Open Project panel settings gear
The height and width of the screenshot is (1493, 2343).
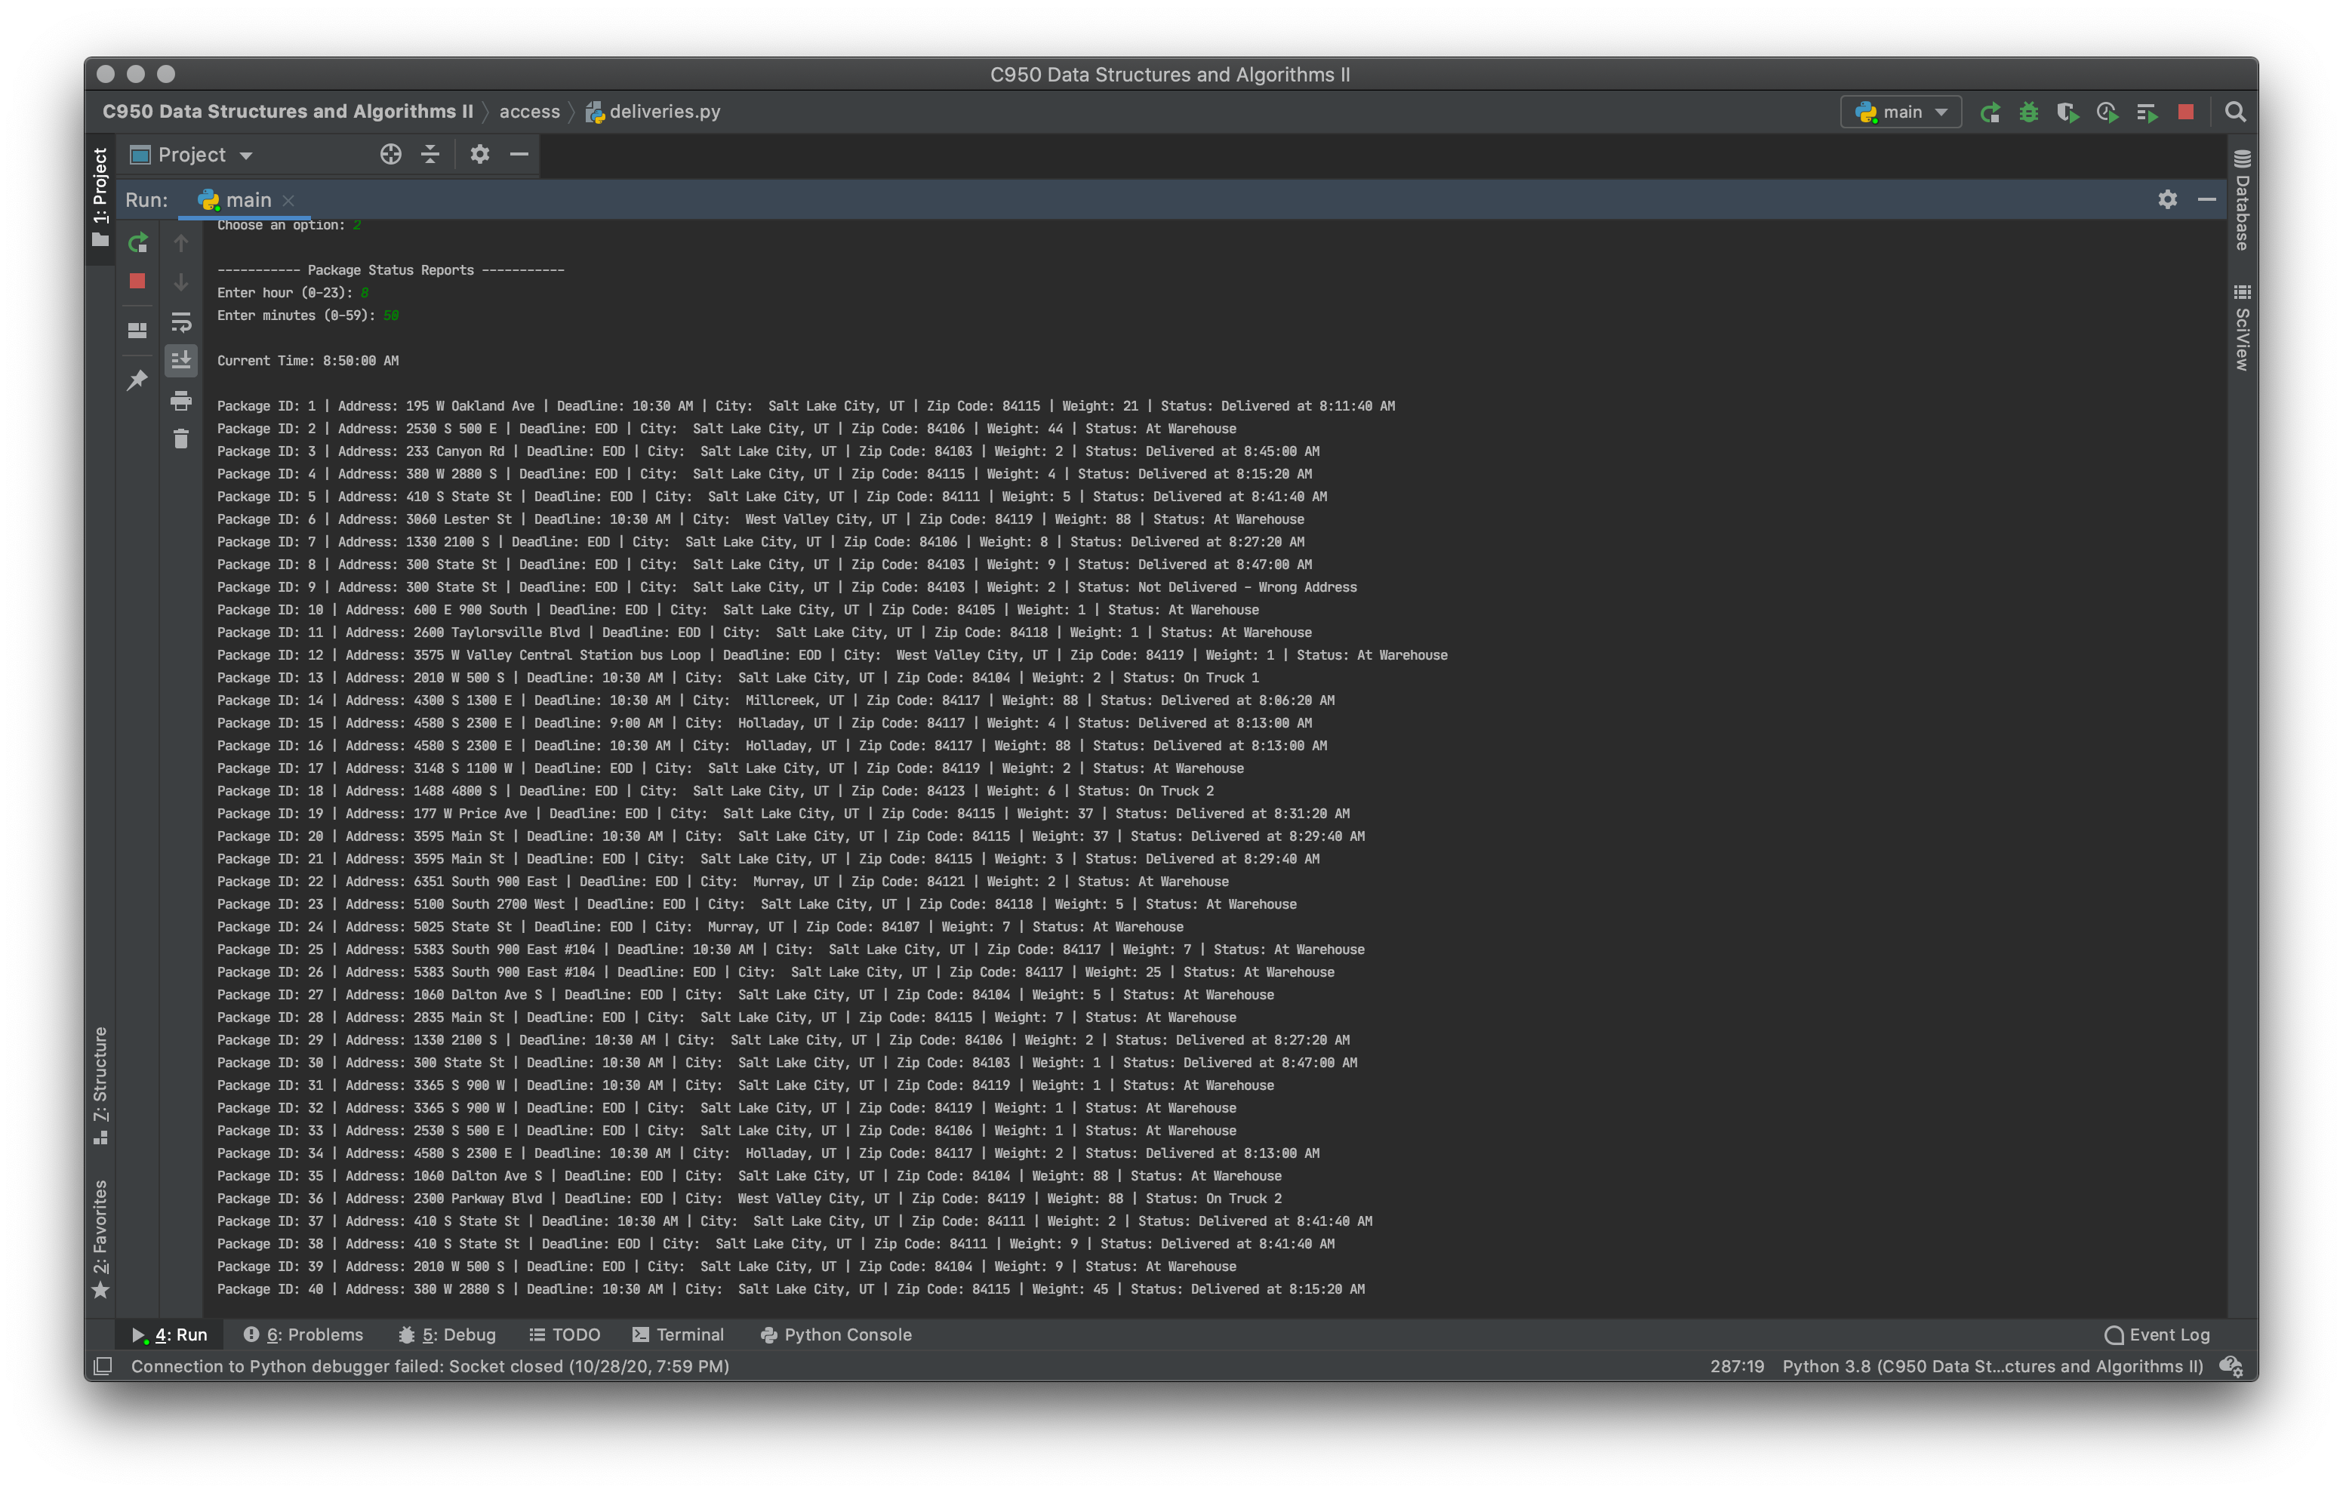point(479,154)
